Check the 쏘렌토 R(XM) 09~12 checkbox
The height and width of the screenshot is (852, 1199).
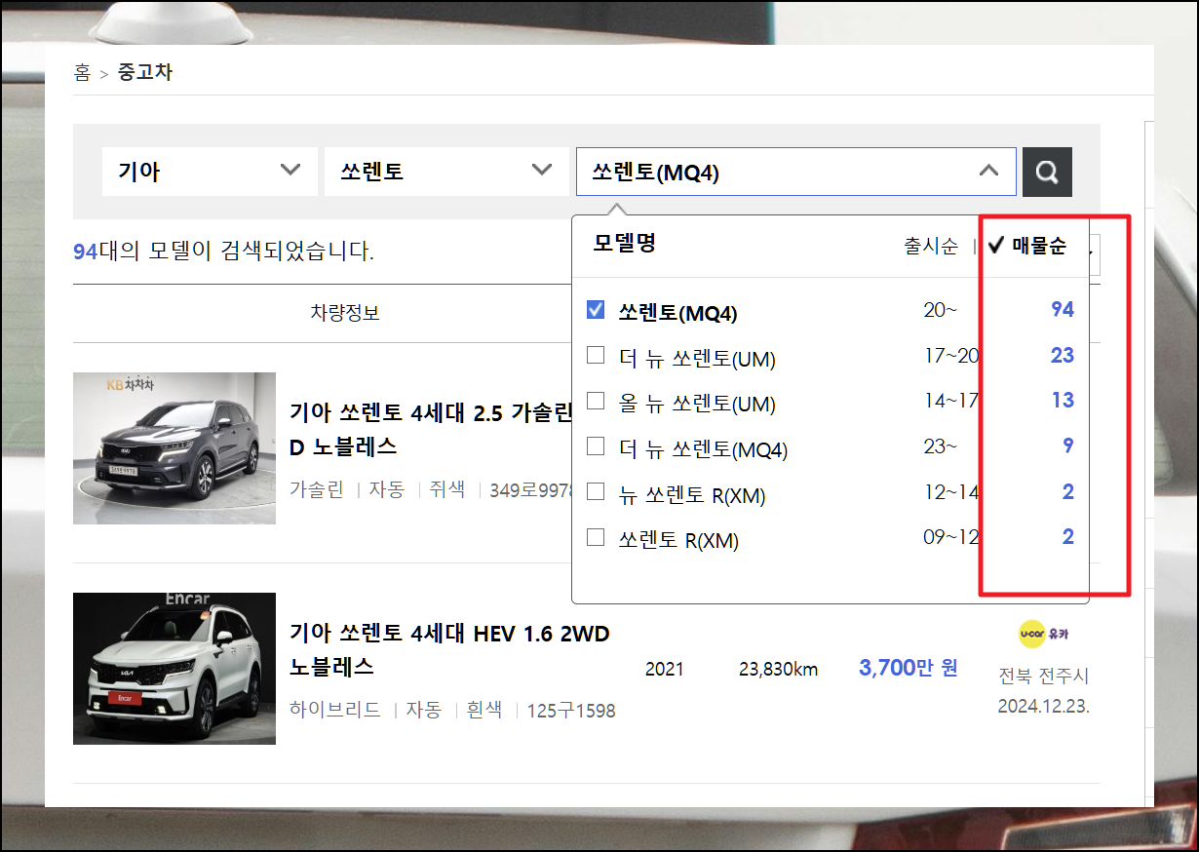[x=596, y=537]
